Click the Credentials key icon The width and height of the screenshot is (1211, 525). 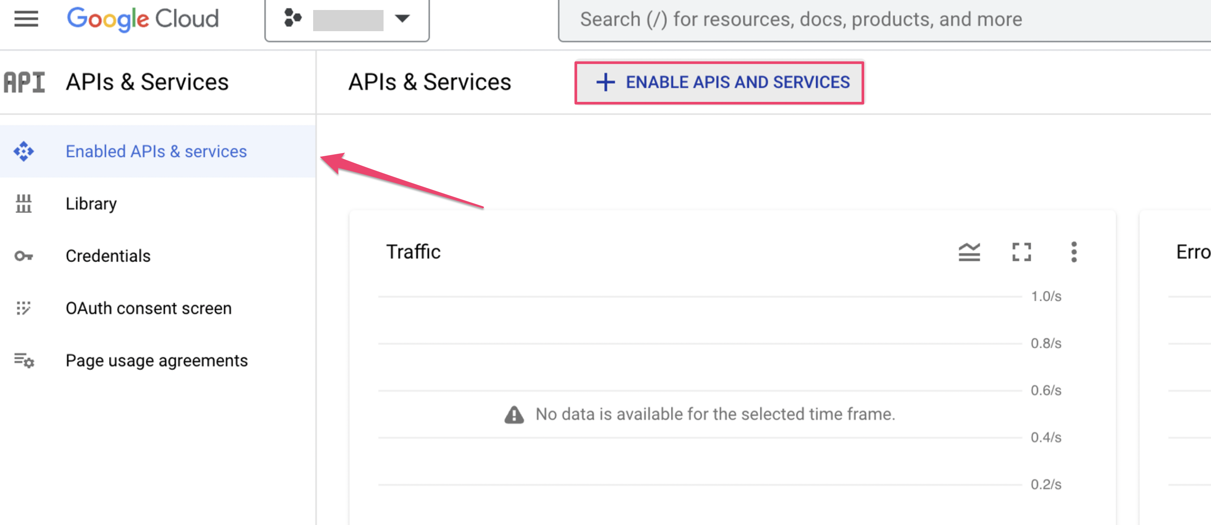[24, 256]
